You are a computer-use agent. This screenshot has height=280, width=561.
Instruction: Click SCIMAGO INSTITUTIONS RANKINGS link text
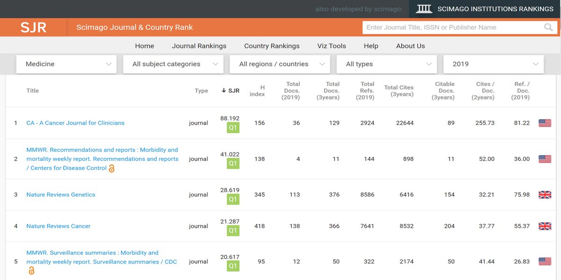496,9
